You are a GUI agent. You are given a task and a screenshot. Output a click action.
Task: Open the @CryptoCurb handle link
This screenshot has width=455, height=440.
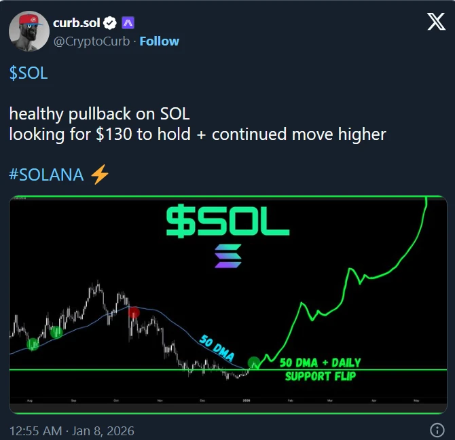pos(92,41)
